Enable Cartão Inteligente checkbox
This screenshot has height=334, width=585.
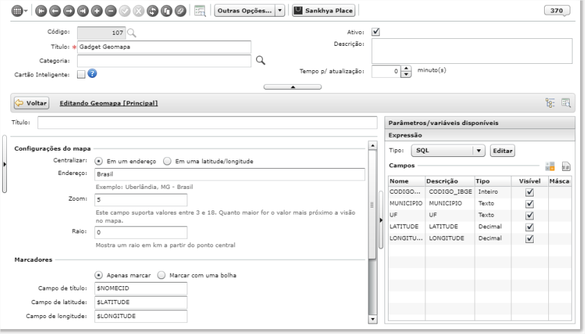pos(81,74)
